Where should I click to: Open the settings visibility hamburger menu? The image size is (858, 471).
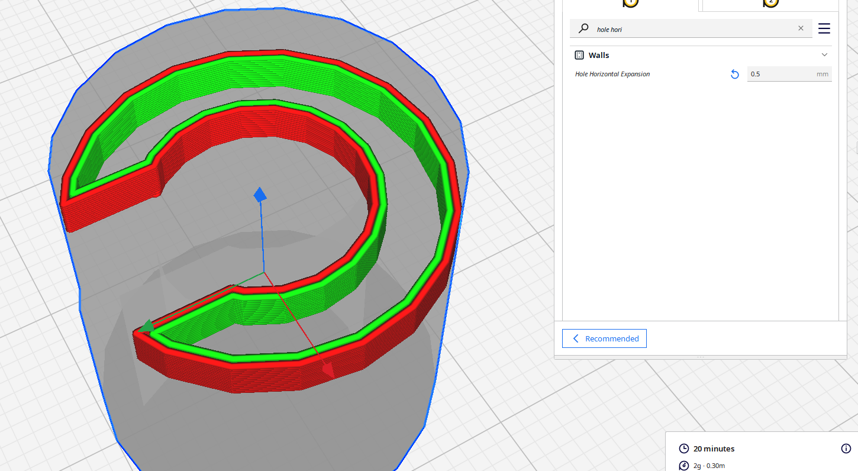pyautogui.click(x=824, y=28)
